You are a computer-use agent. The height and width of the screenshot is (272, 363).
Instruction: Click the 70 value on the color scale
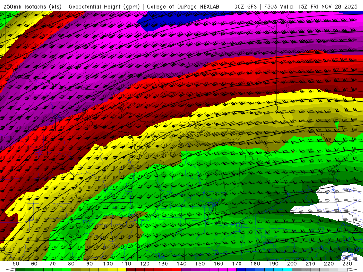pyautogui.click(x=53, y=264)
